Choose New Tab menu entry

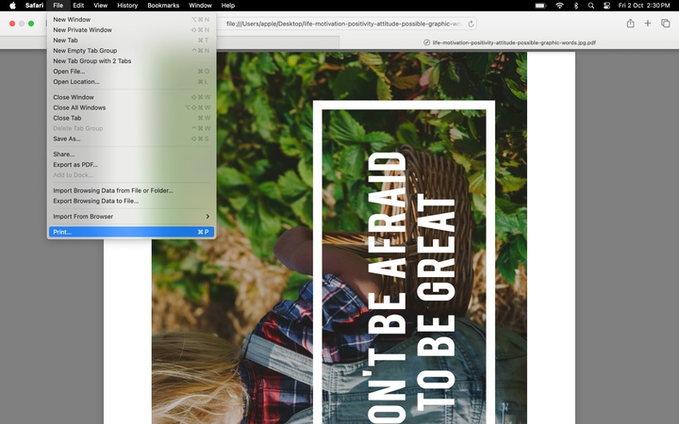click(131, 41)
